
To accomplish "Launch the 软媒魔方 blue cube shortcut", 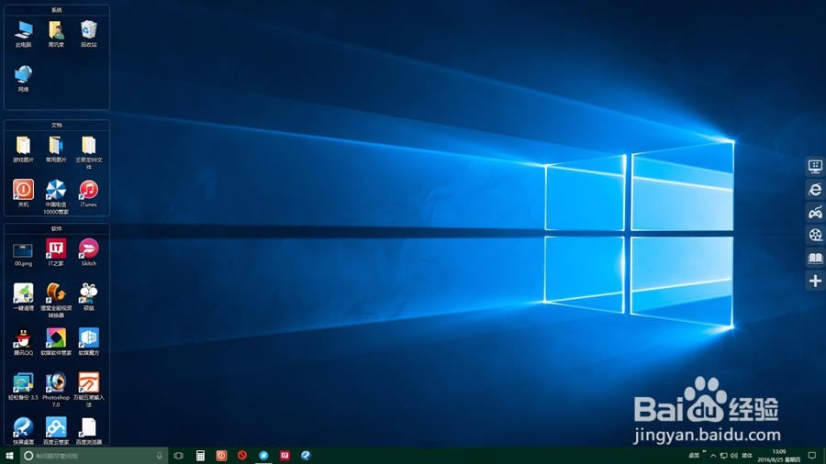I will (x=88, y=342).
